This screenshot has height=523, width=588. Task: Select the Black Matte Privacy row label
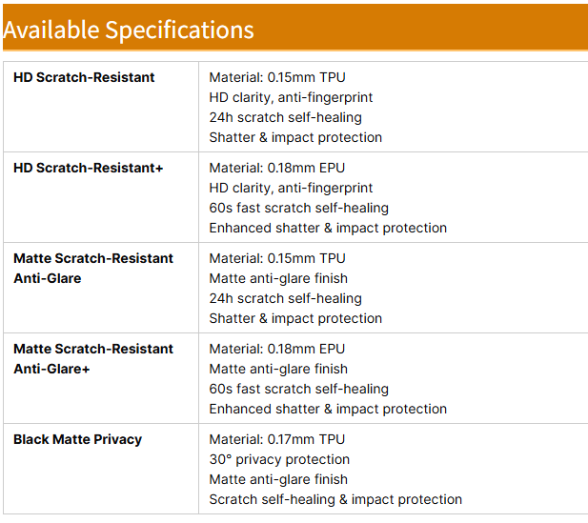[77, 439]
